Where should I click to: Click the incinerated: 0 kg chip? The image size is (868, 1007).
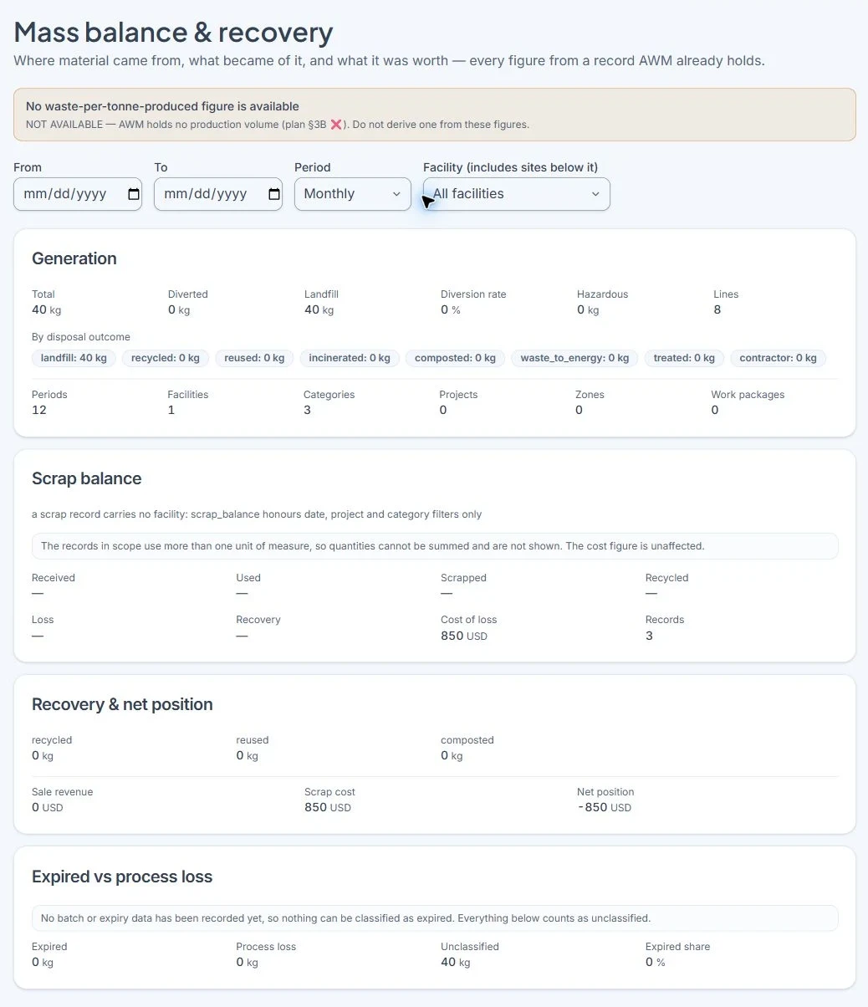pyautogui.click(x=350, y=358)
